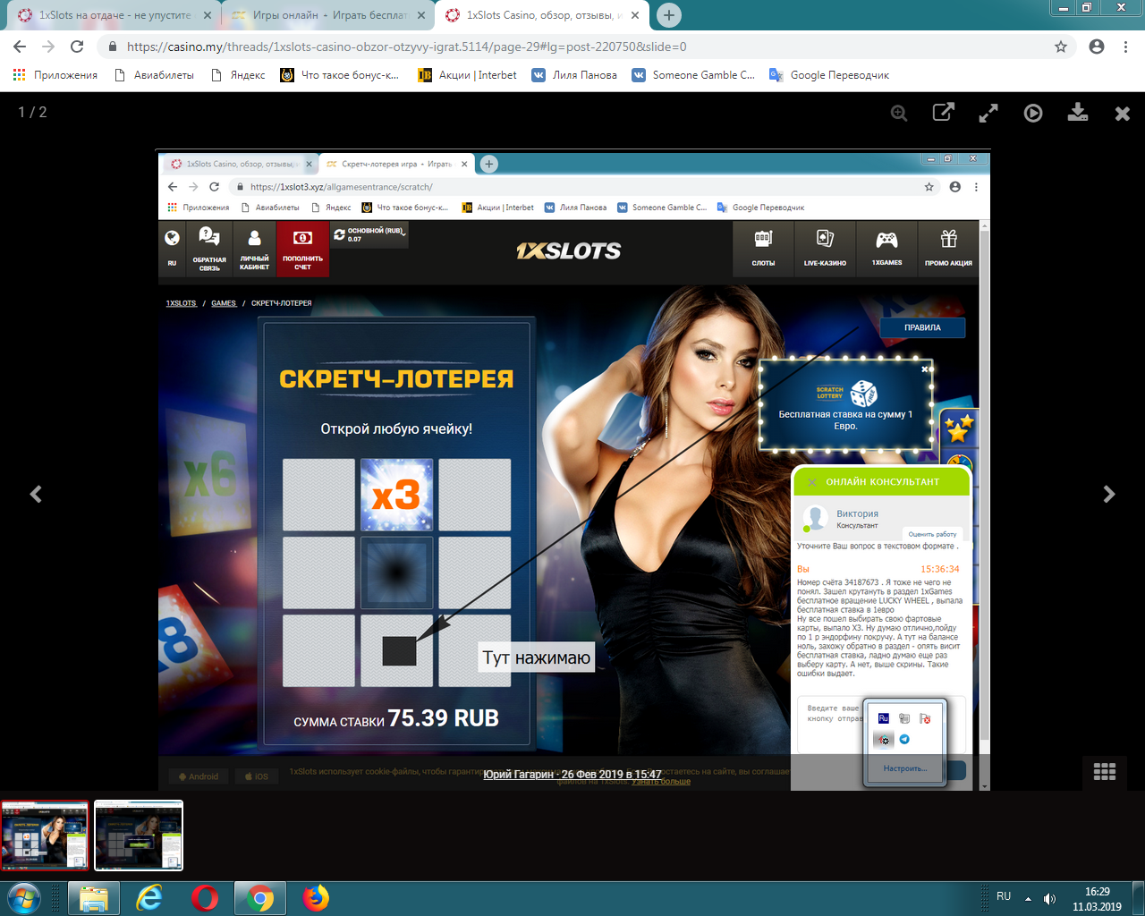This screenshot has height=916, width=1145.
Task: Go forward in browser history
Action: (48, 47)
